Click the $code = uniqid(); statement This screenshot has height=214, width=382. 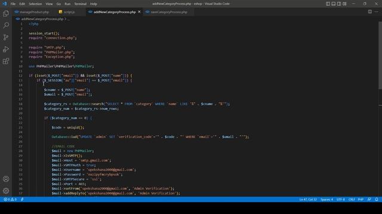pos(68,127)
